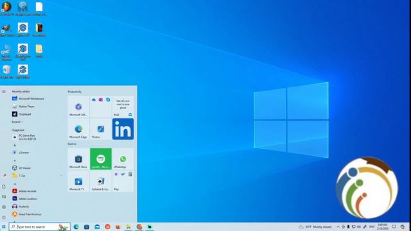
Task: Open Brave browser from taskbar
Action: coord(107,227)
